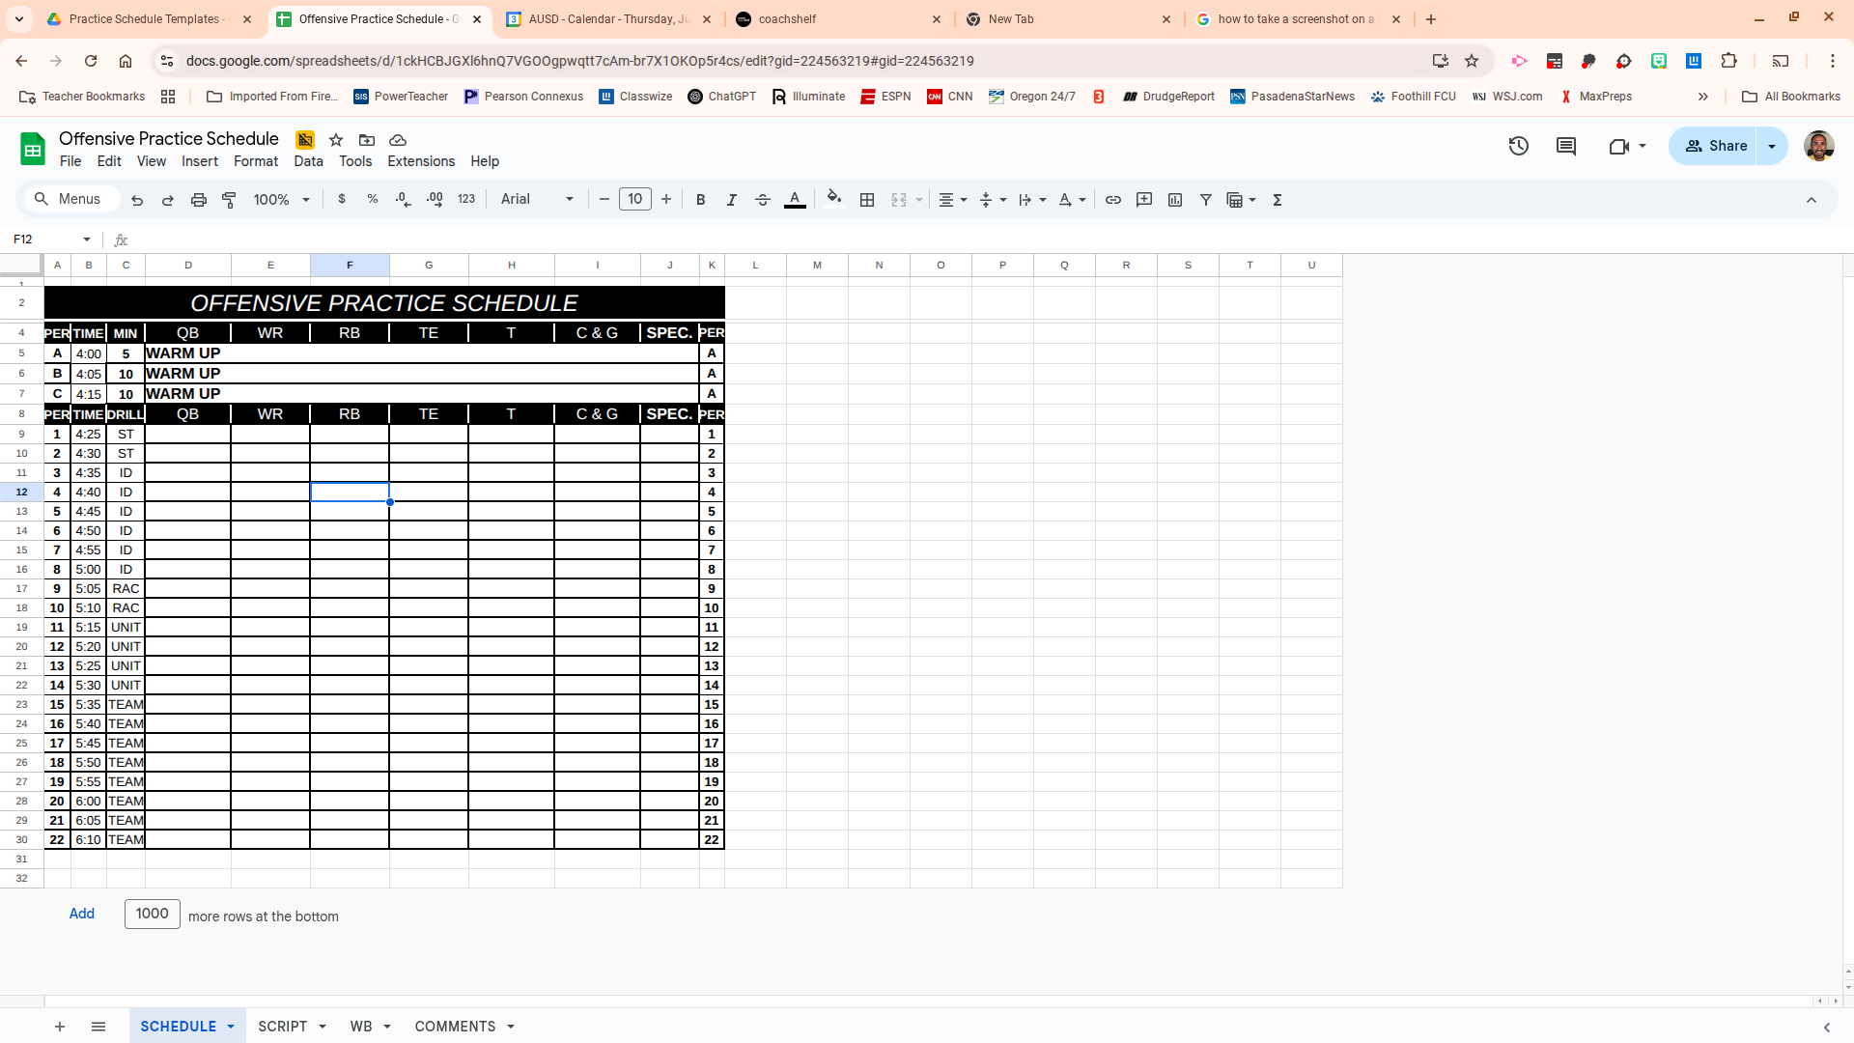Open text rotation dropdown
The width and height of the screenshot is (1854, 1043).
[1072, 200]
